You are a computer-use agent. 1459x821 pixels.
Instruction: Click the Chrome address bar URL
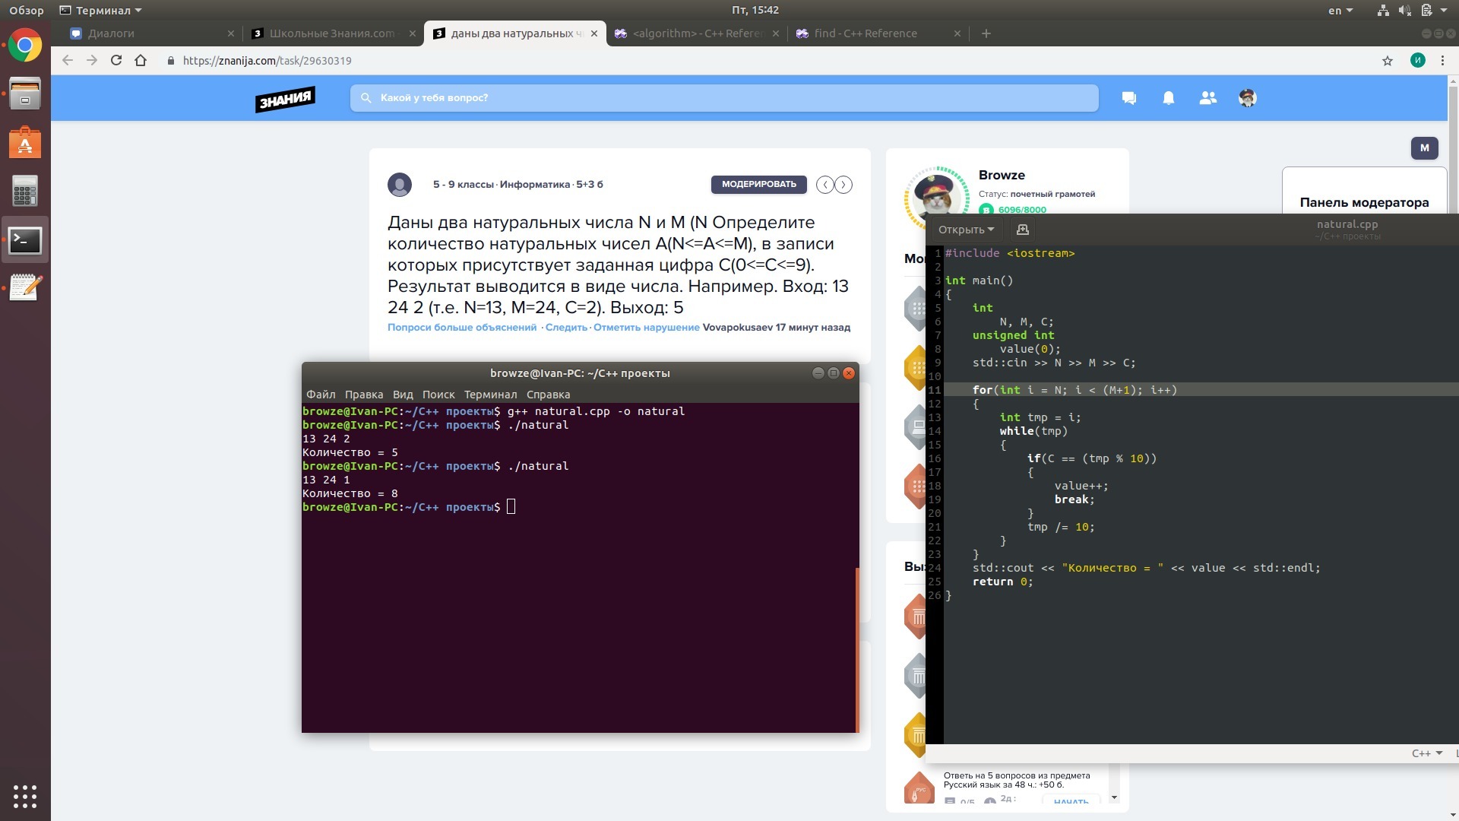point(267,61)
